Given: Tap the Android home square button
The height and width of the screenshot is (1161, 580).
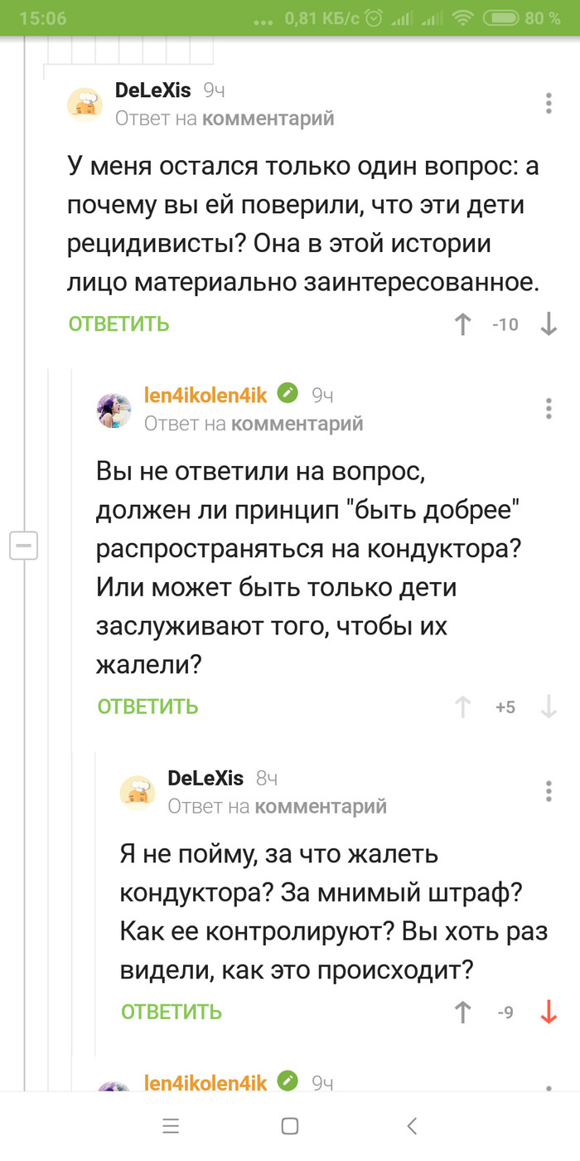Looking at the screenshot, I should [290, 1125].
